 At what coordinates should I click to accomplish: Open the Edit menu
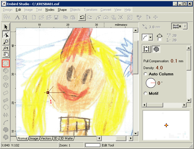18,10
